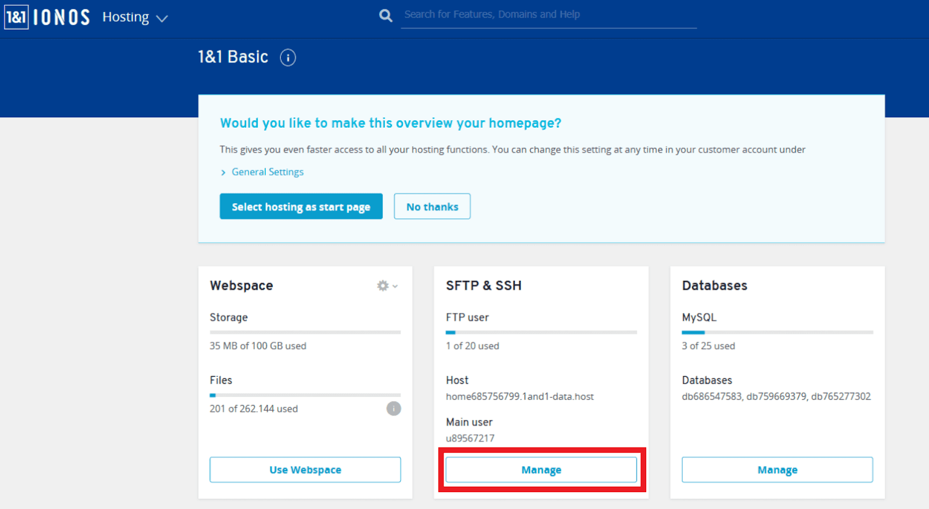Click '201 of 262.144 used' text
The width and height of the screenshot is (929, 509).
[x=254, y=409]
